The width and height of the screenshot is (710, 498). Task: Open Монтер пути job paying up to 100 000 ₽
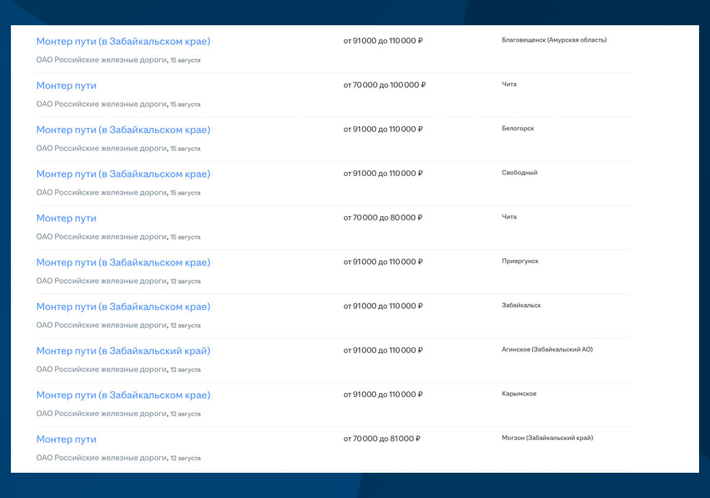coord(66,85)
